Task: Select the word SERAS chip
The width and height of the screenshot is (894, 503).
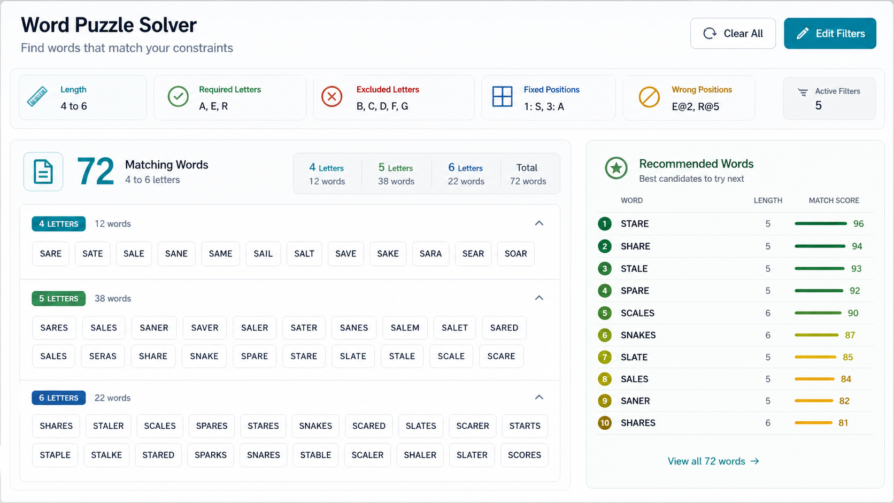Action: point(103,356)
